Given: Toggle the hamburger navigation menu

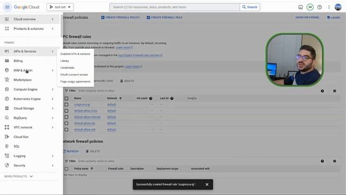Looking at the screenshot, I should pos(7,7).
